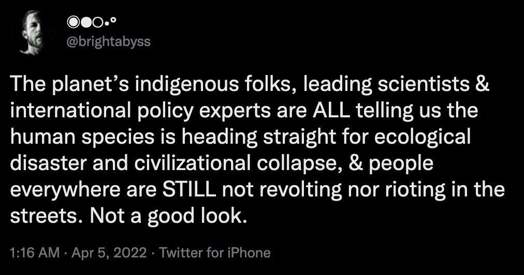Image resolution: width=524 pixels, height=275 pixels.
Task: Open the Twitter for iPhone source link
Action: click(214, 253)
